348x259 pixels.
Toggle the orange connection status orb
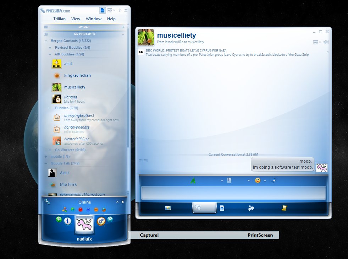(x=96, y=210)
